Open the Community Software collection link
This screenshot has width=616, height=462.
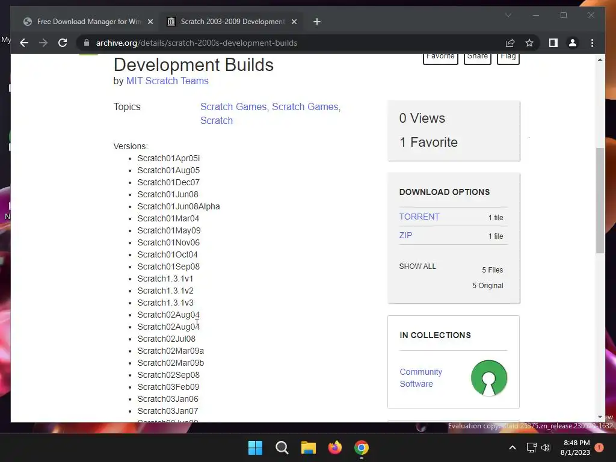click(x=420, y=378)
